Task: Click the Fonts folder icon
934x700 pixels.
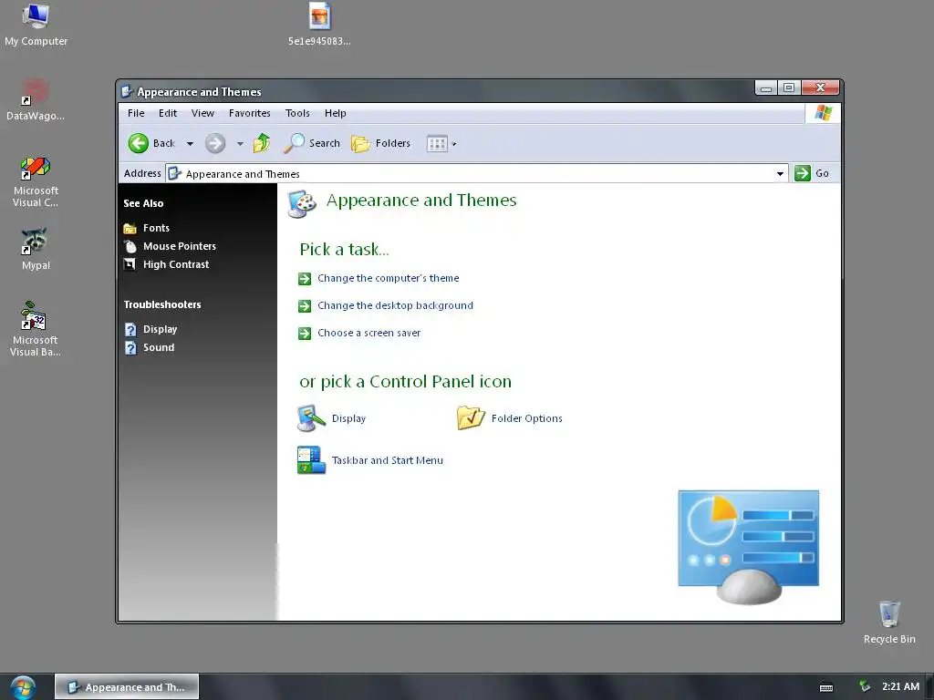Action: (x=130, y=228)
